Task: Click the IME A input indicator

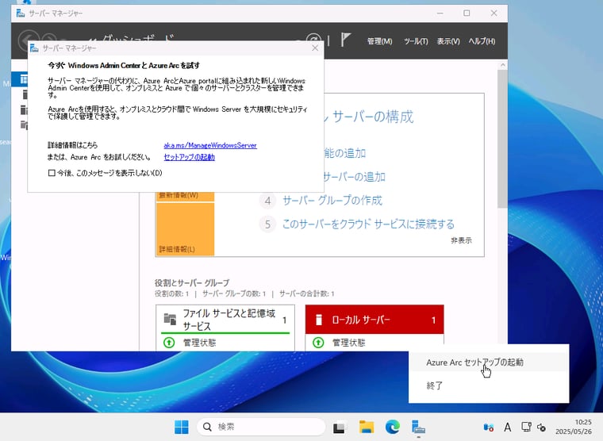Action: (508, 428)
